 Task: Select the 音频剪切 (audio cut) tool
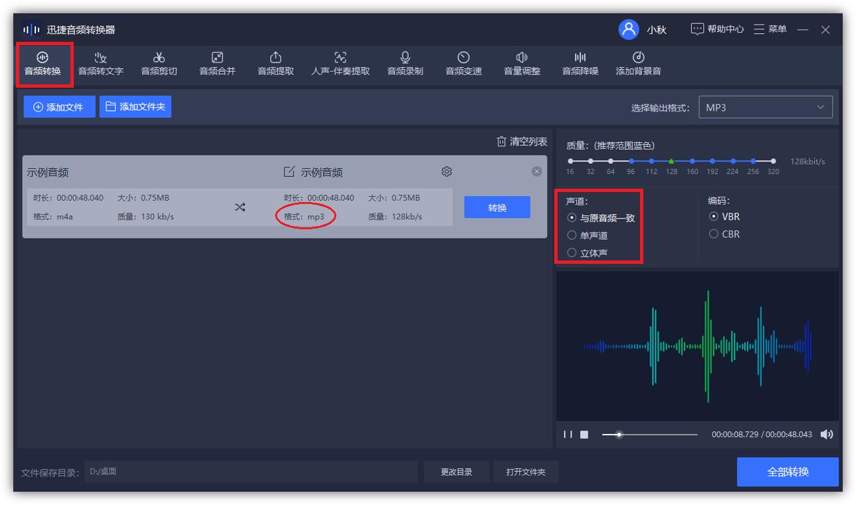[x=158, y=64]
